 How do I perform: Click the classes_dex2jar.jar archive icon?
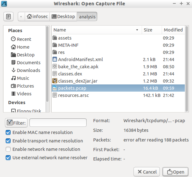pyautogui.click(x=55, y=81)
